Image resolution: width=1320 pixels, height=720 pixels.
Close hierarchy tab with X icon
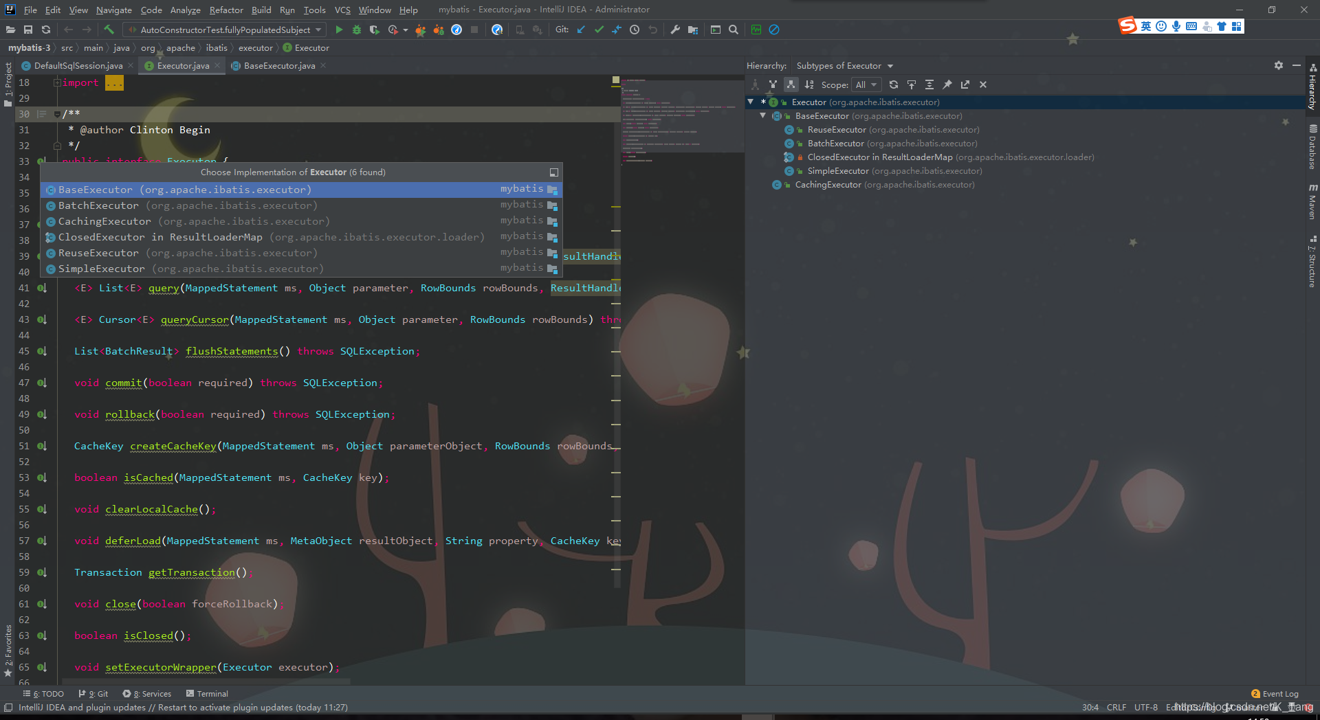pyautogui.click(x=983, y=85)
